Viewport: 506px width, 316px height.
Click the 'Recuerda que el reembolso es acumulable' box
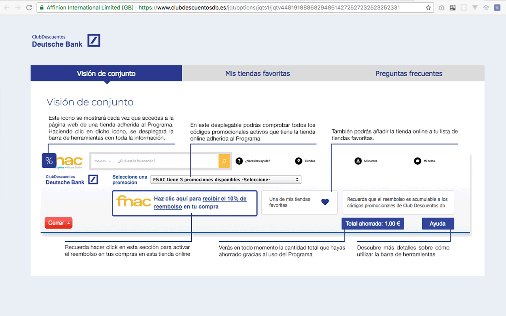coord(398,202)
